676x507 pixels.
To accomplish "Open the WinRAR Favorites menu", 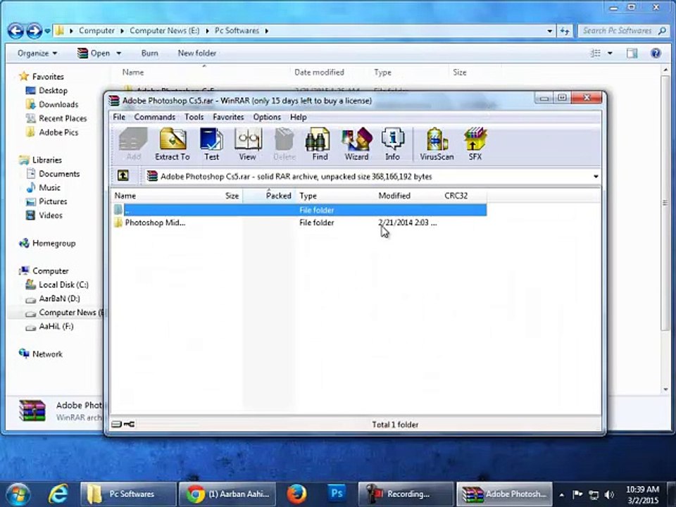I will click(228, 117).
